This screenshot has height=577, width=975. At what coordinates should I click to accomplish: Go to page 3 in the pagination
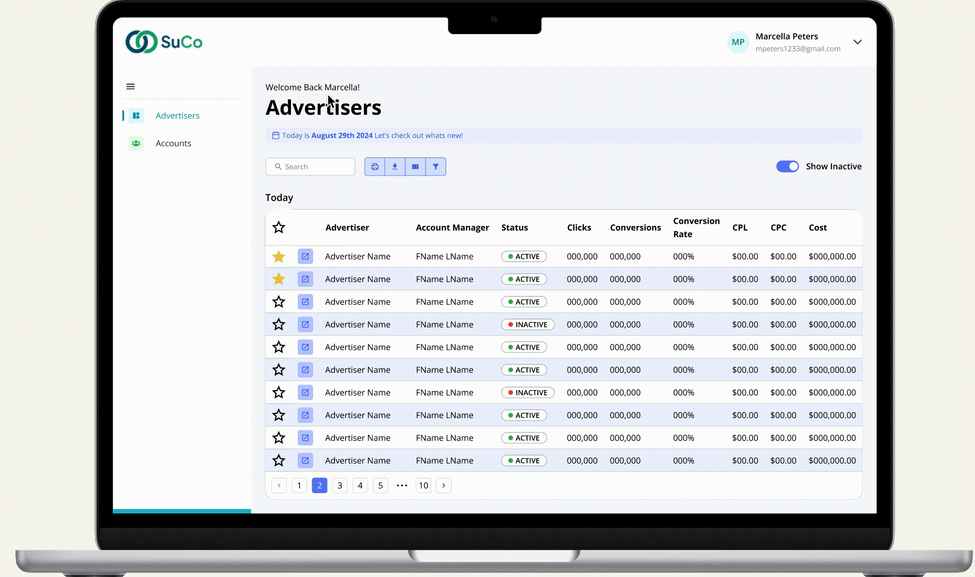[x=340, y=485]
